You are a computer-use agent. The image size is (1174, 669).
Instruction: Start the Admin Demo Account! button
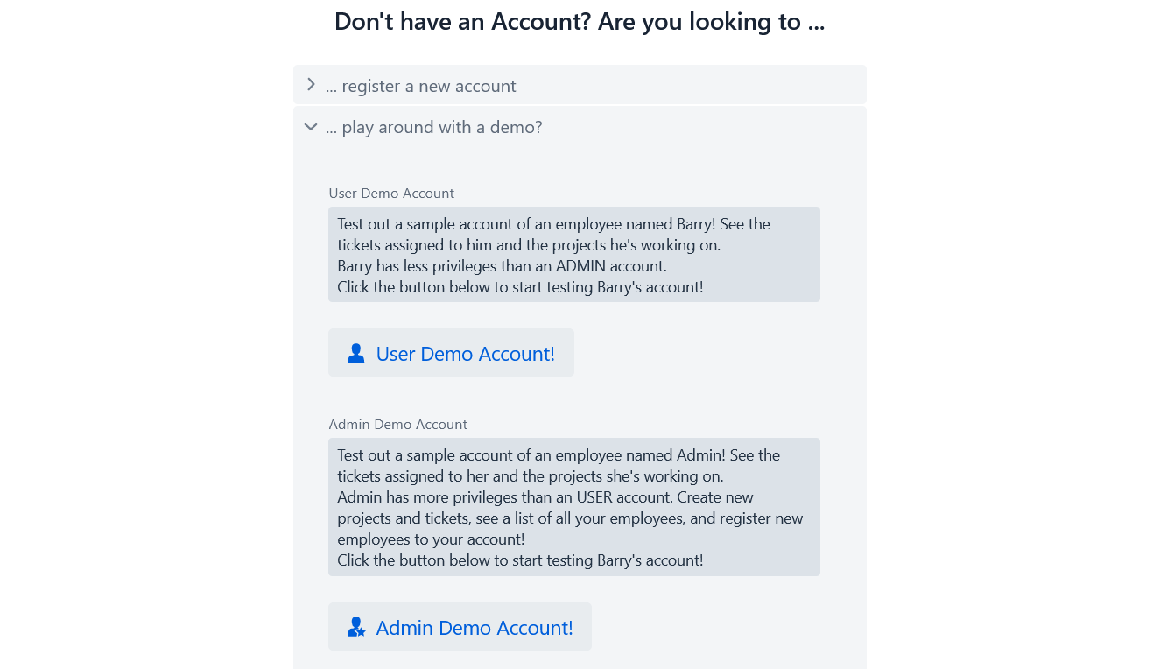pos(460,627)
